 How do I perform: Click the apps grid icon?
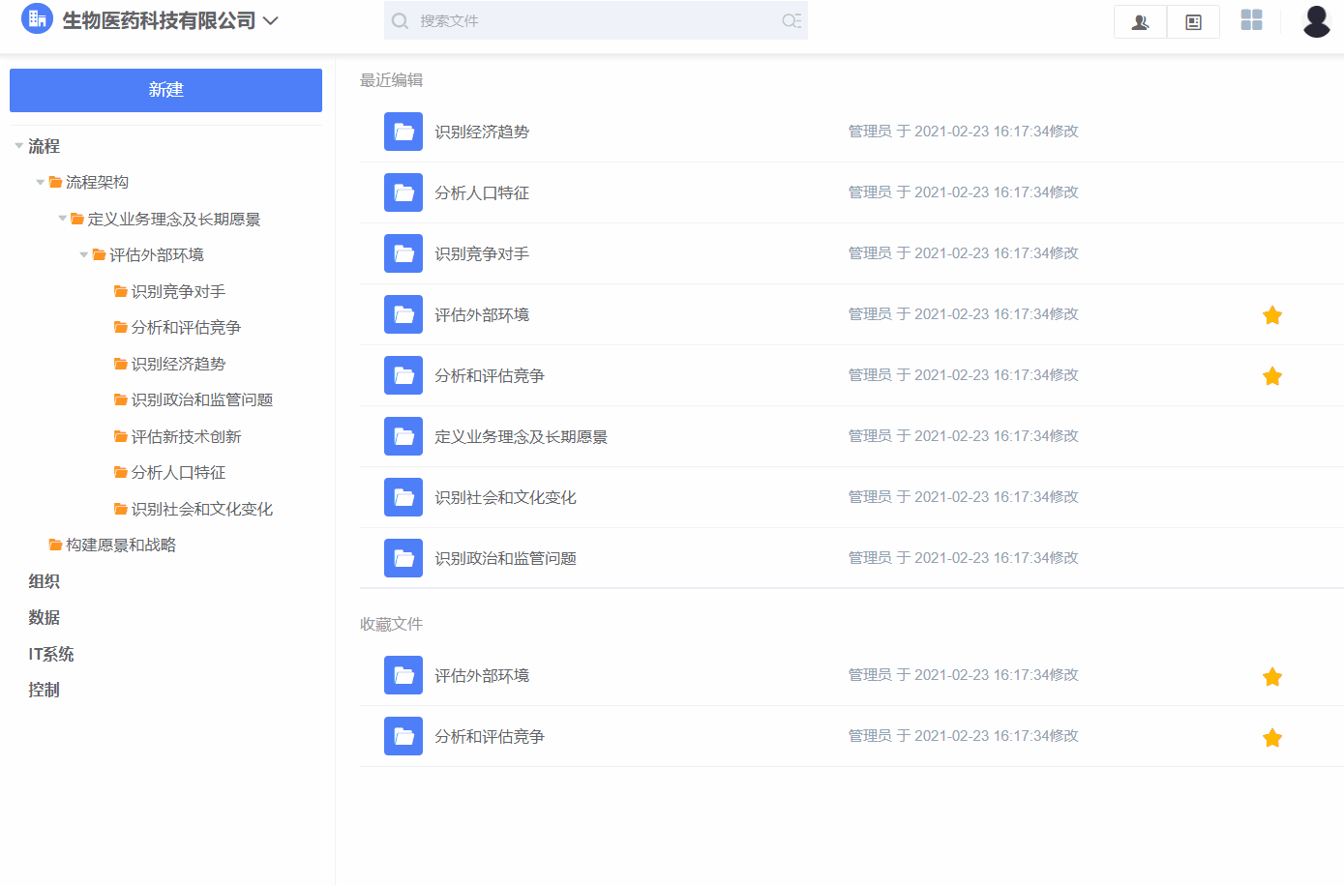pyautogui.click(x=1251, y=19)
